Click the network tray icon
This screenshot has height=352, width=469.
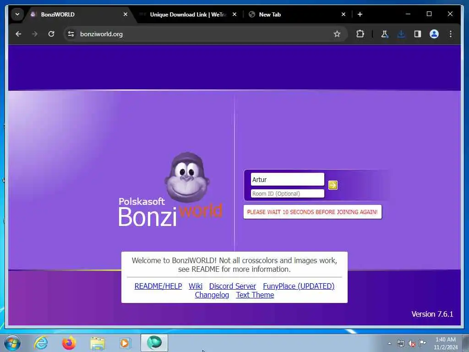[400, 343]
